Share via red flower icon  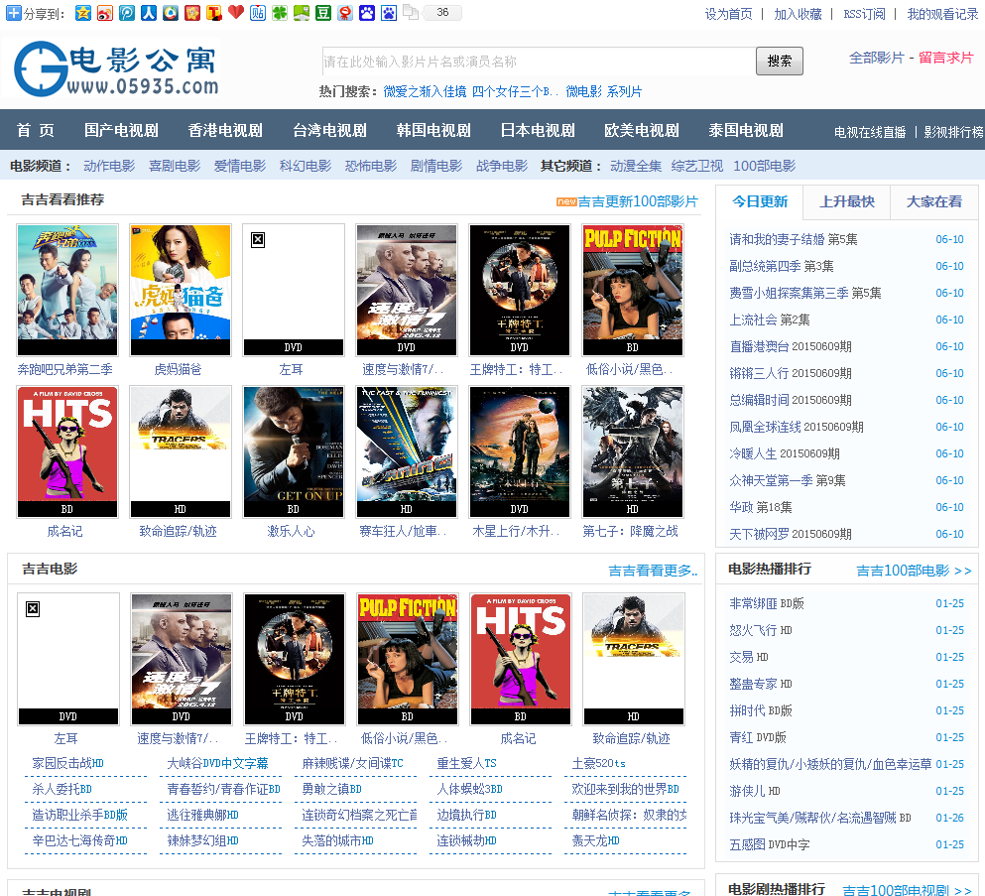pyautogui.click(x=192, y=13)
